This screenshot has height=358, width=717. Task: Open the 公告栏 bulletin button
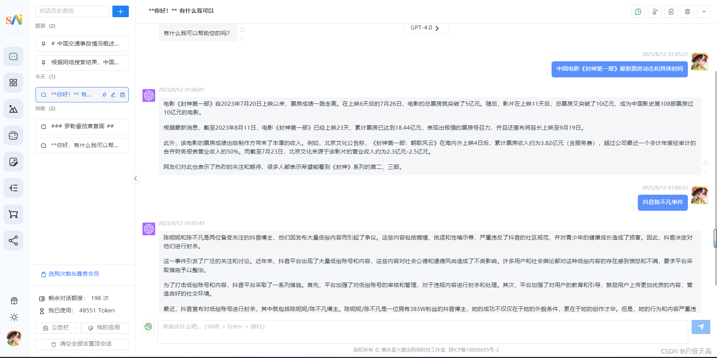click(56, 328)
